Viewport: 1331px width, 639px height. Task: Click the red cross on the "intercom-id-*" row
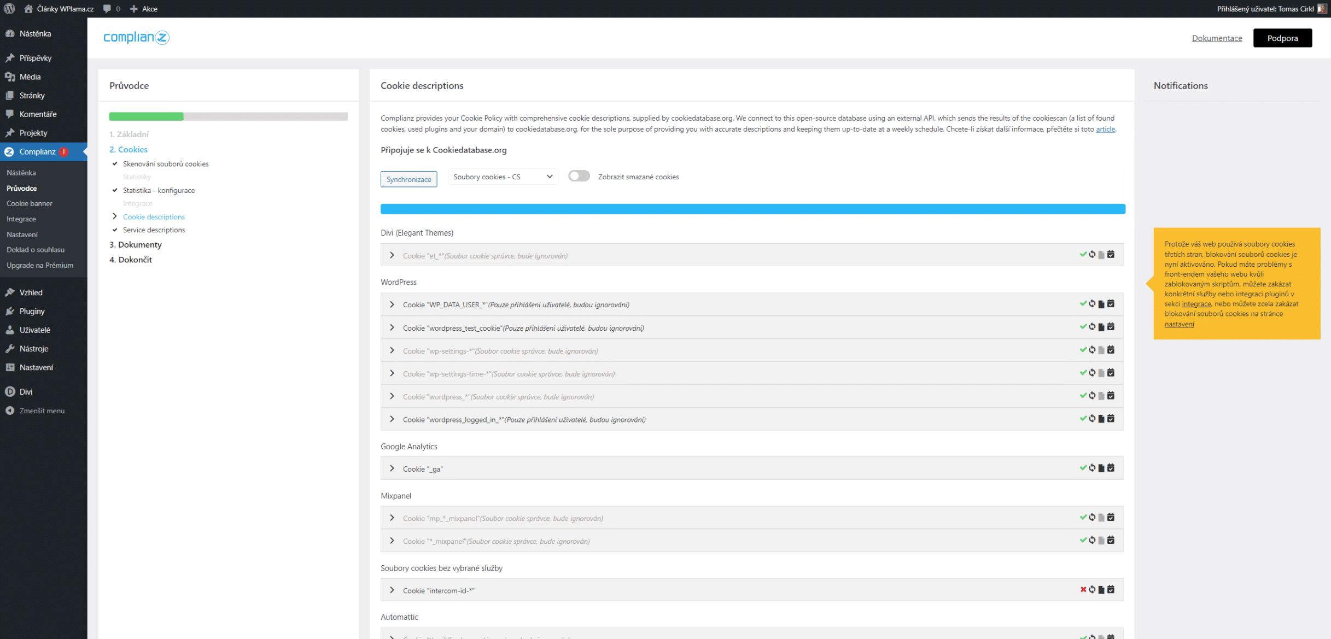1083,590
